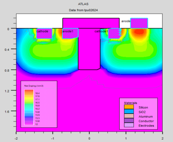The width and height of the screenshot is (173, 142).
Task: Click the Silicon orange color swatch
Action: [129, 107]
